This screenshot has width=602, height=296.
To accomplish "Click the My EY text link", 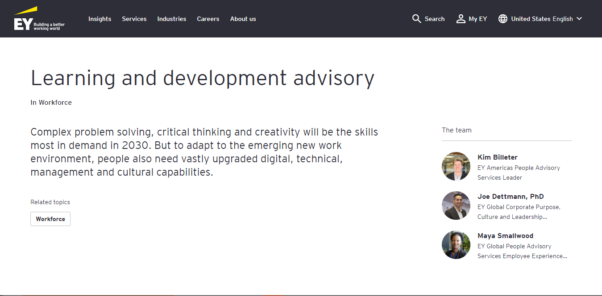I will [477, 19].
